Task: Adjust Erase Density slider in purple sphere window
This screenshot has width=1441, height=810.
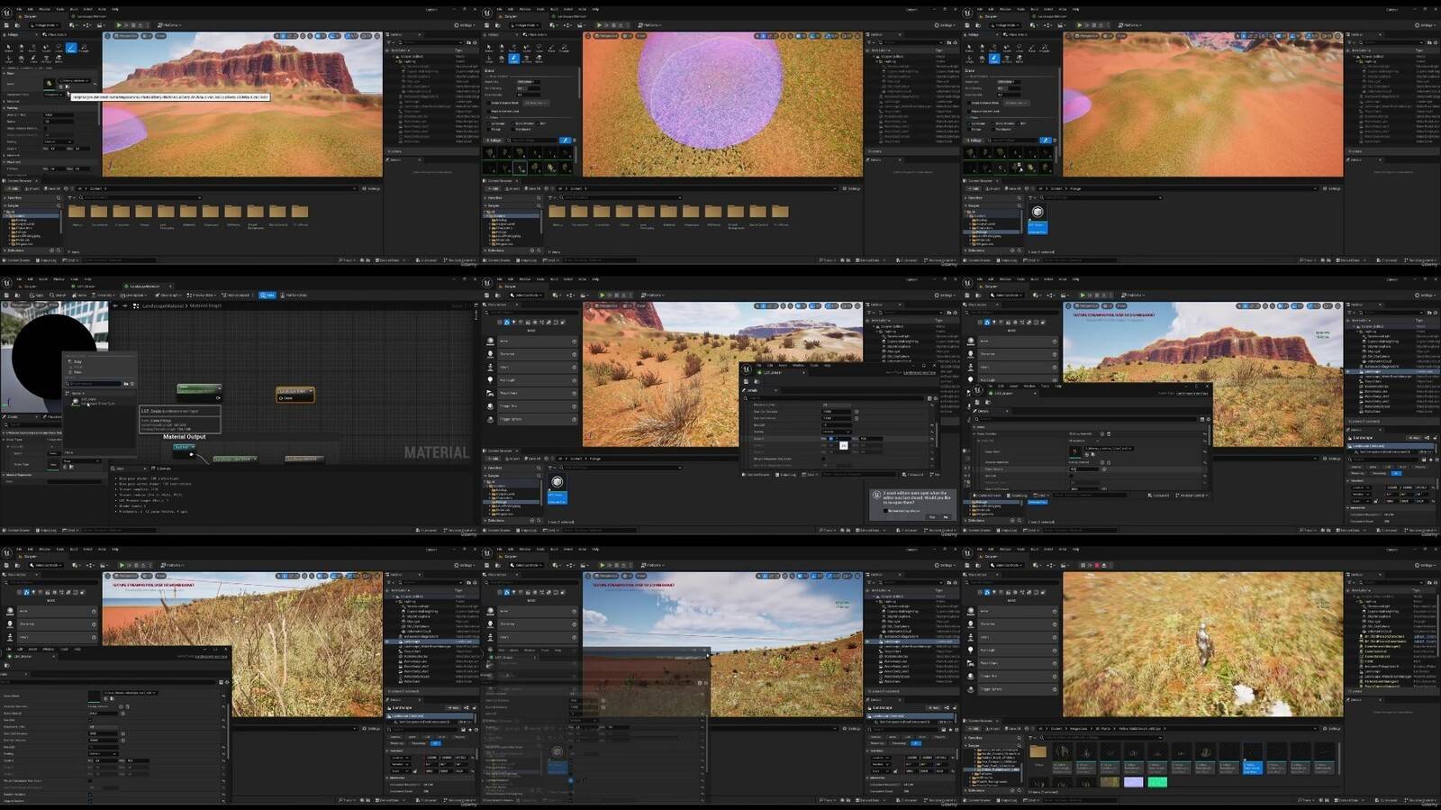Action: (529, 95)
